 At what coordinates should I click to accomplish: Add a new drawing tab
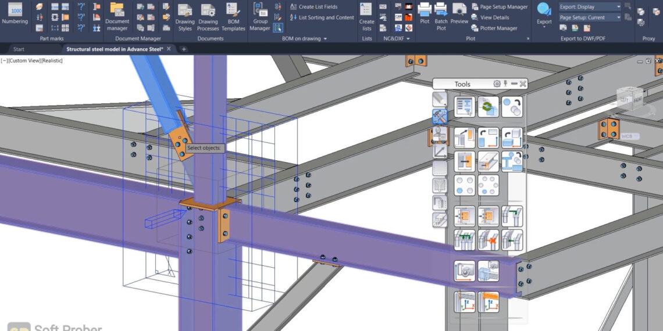pos(184,49)
